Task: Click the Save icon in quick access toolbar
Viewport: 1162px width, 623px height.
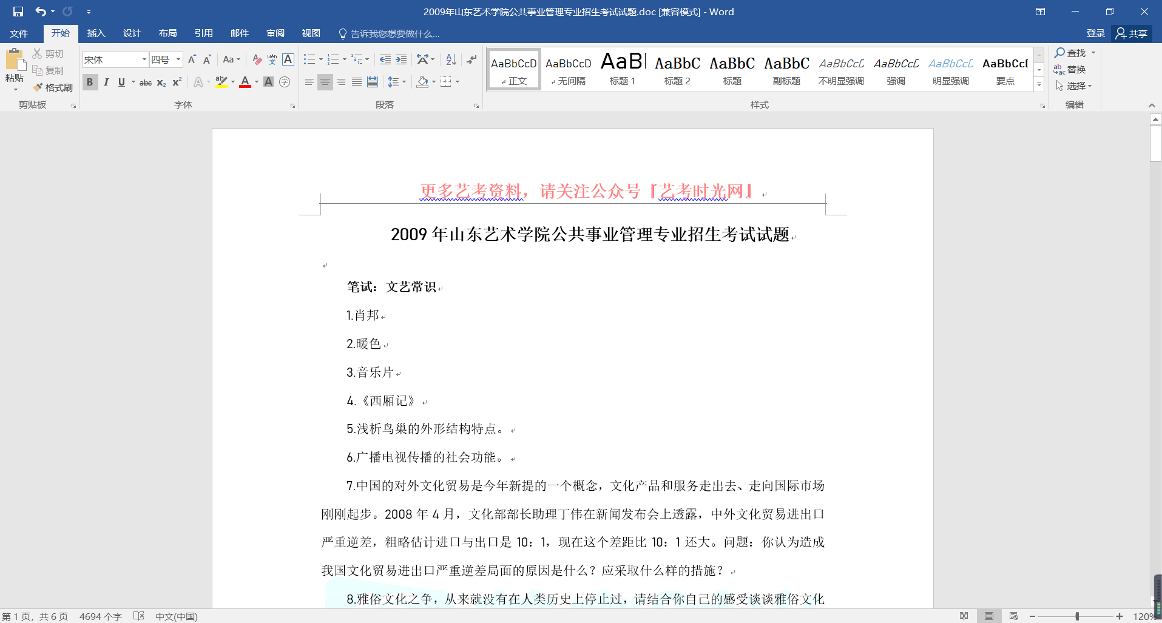Action: point(18,12)
